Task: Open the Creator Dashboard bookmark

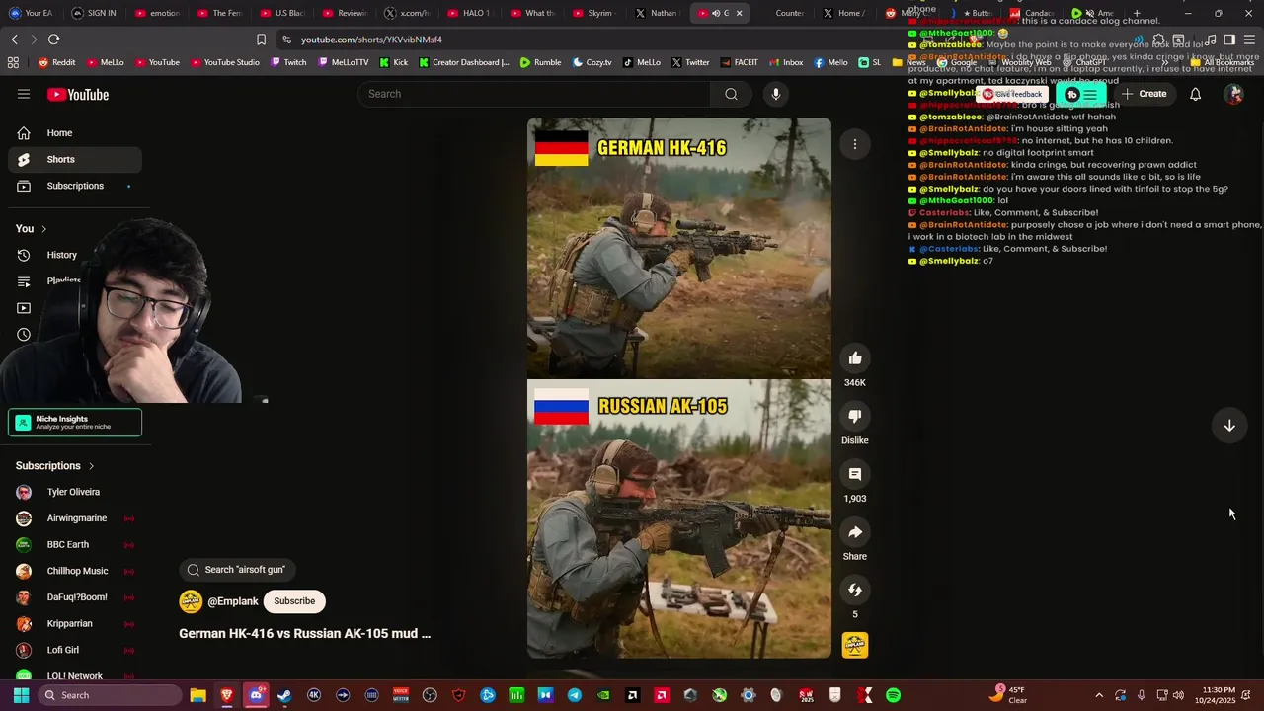Action: (464, 62)
